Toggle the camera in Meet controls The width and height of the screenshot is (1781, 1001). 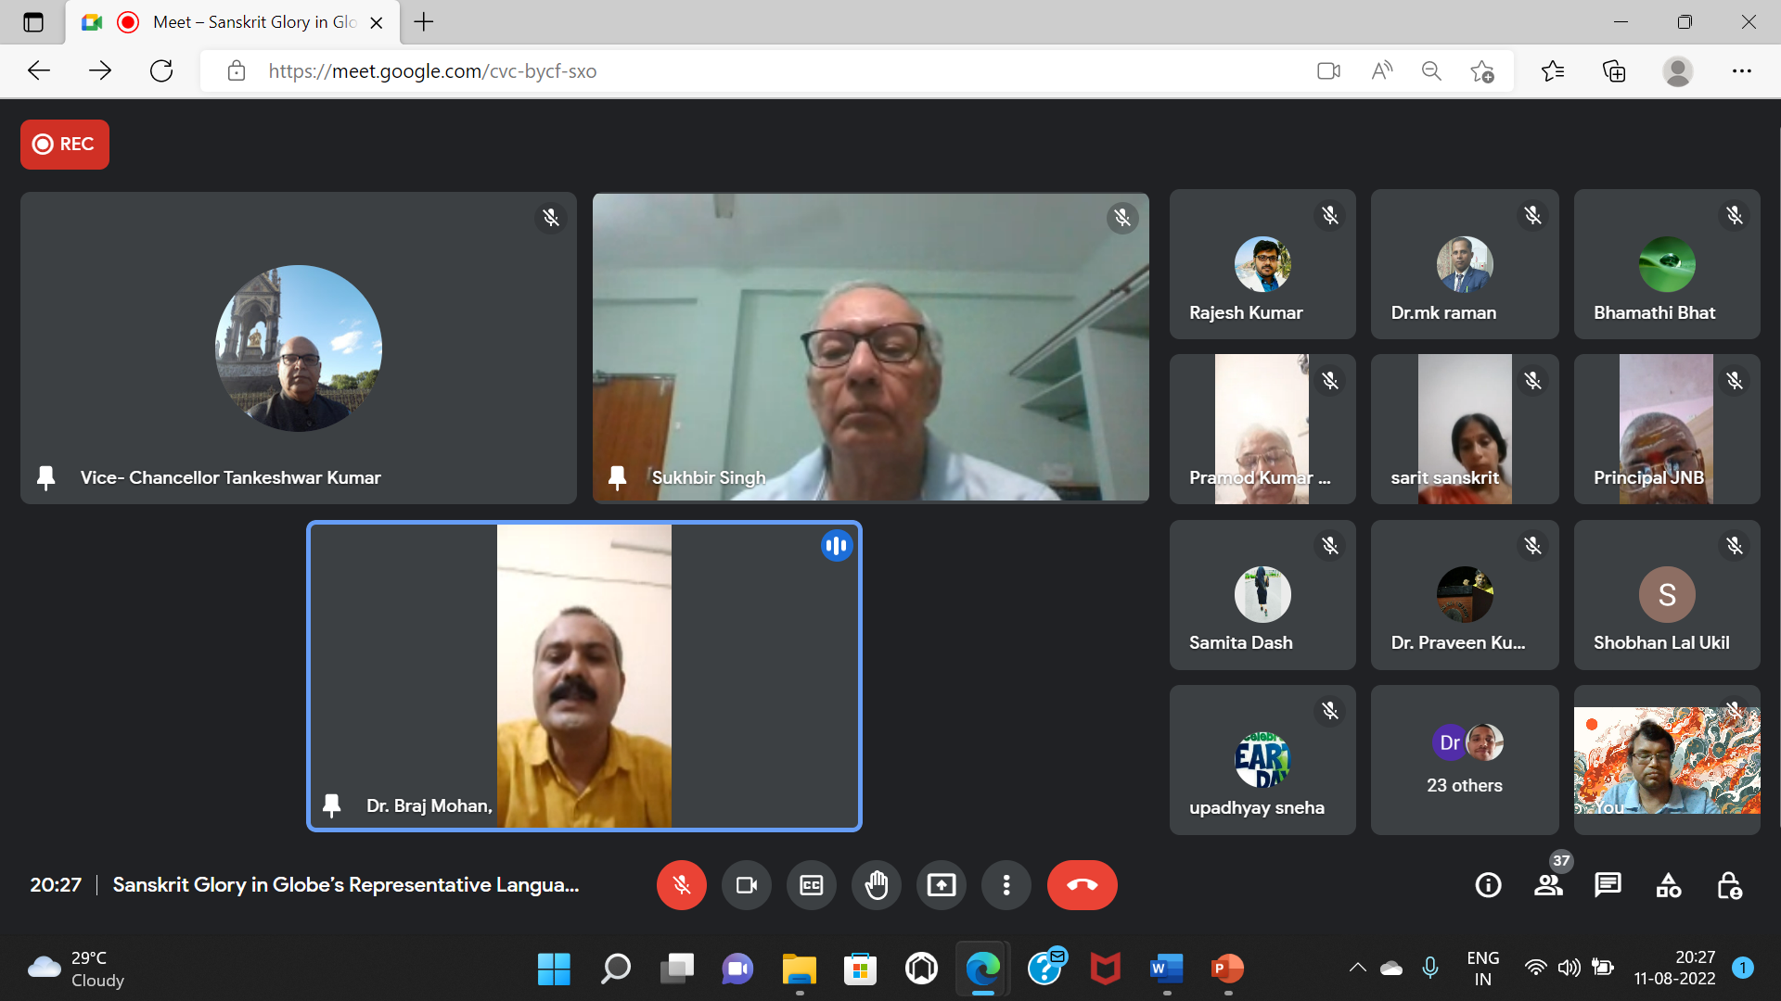pyautogui.click(x=746, y=885)
